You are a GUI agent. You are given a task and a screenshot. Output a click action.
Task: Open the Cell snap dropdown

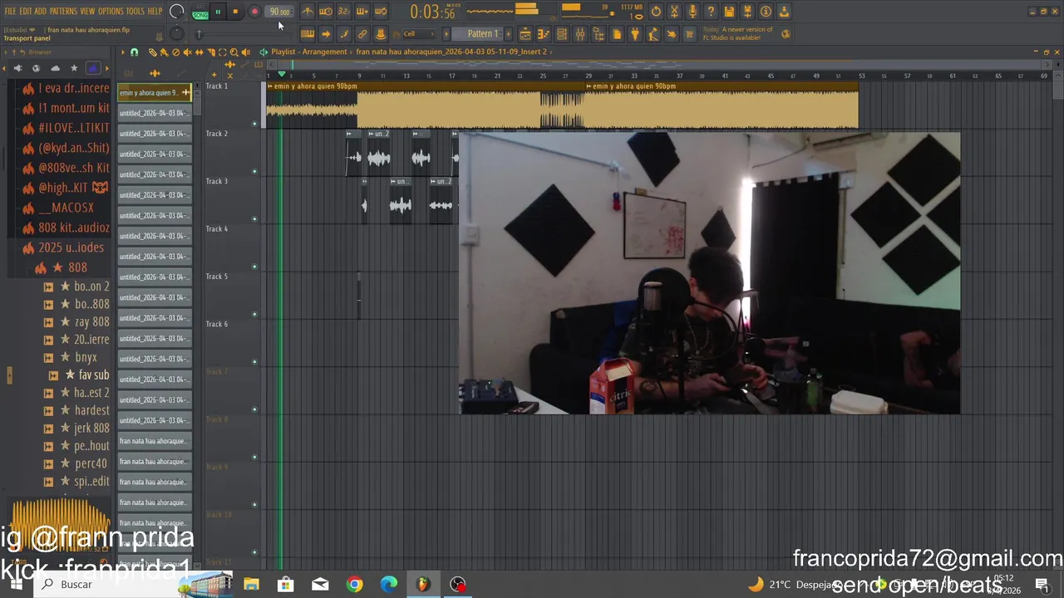418,34
